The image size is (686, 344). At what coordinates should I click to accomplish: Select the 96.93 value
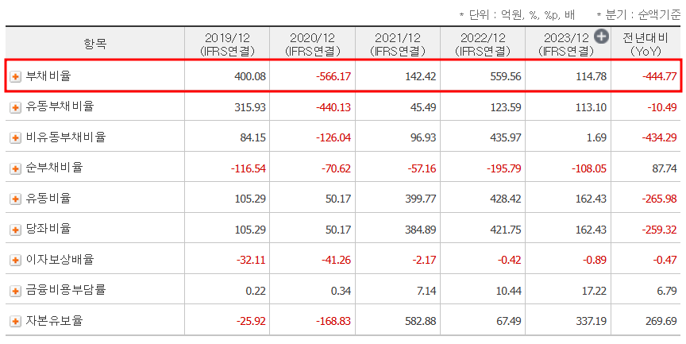(423, 138)
